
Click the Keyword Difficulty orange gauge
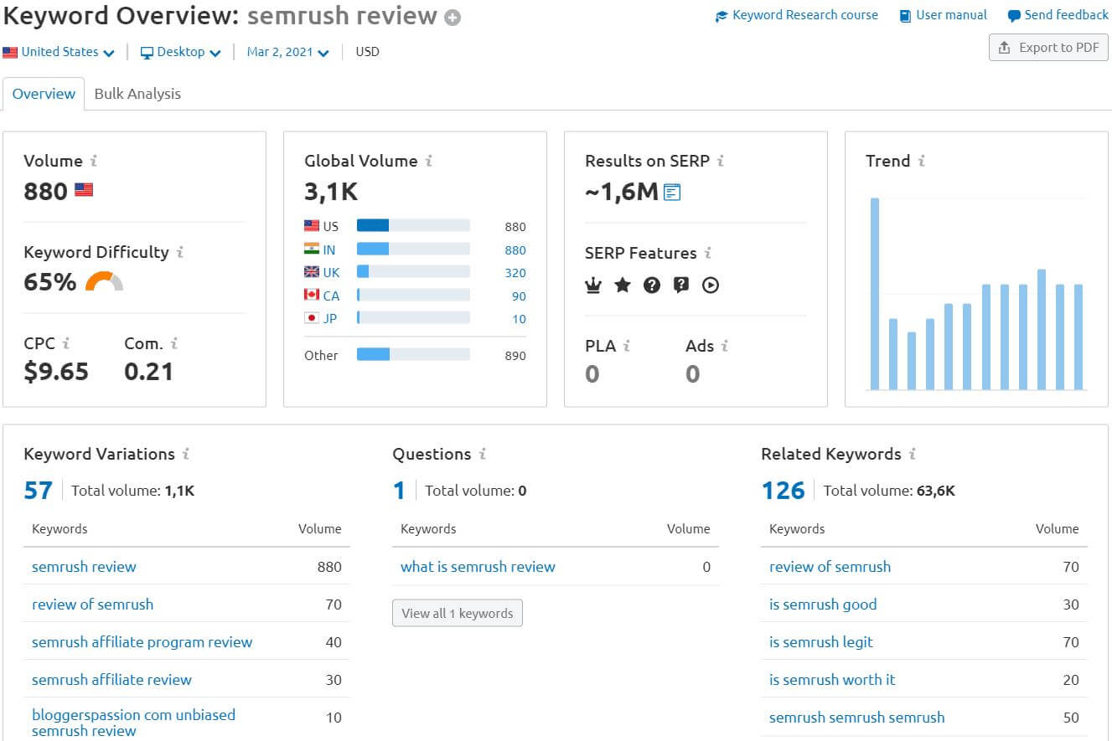coord(105,281)
